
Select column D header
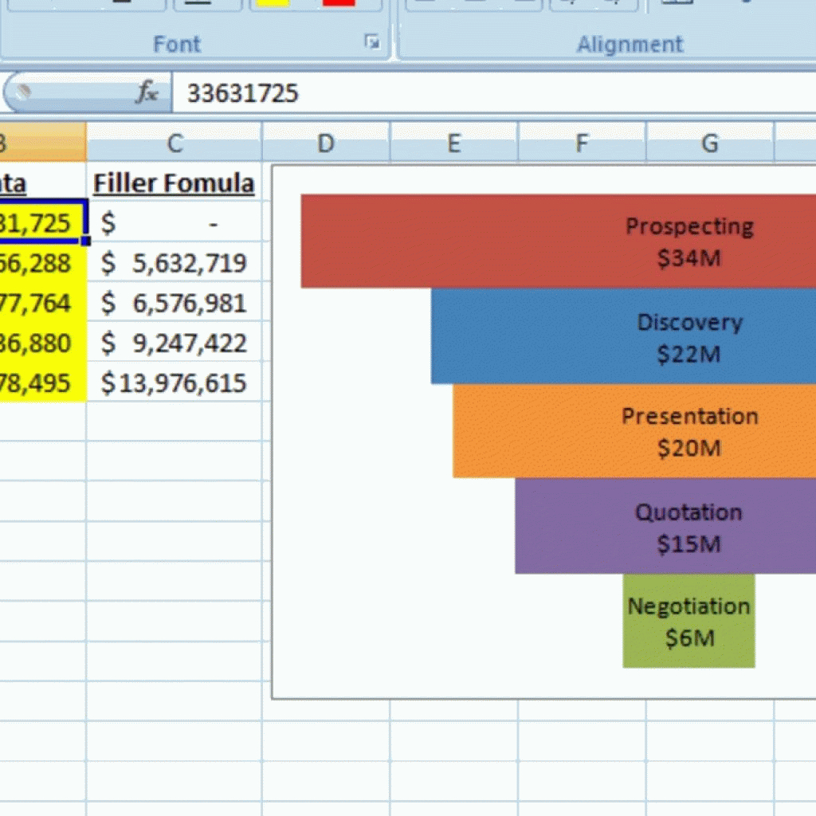pos(325,143)
